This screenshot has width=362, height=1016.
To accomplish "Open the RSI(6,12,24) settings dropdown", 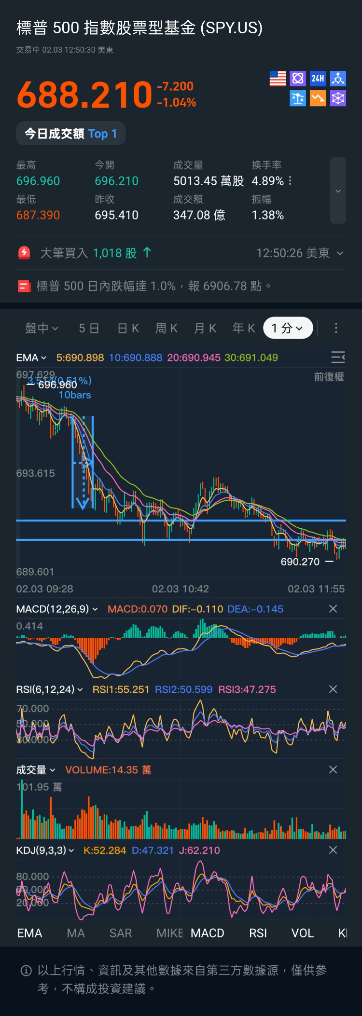I will point(49,689).
